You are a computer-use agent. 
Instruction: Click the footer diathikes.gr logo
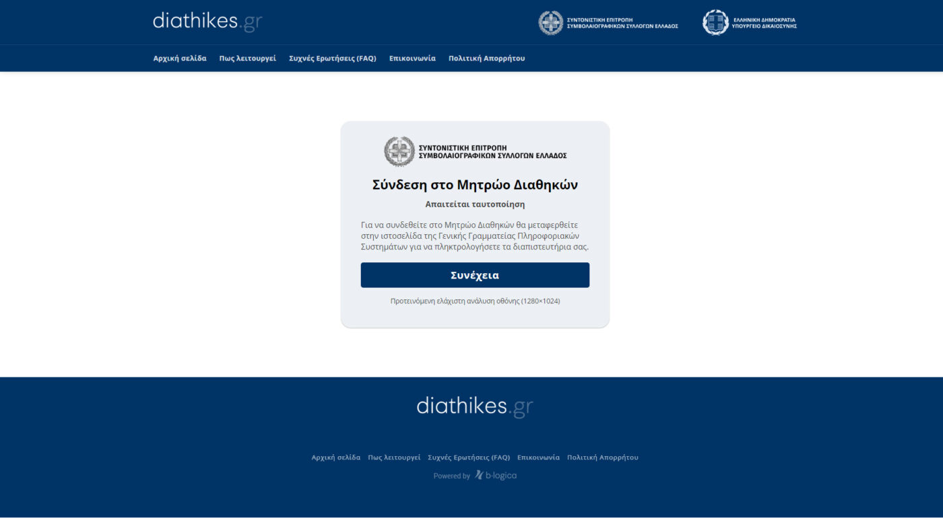pos(475,406)
